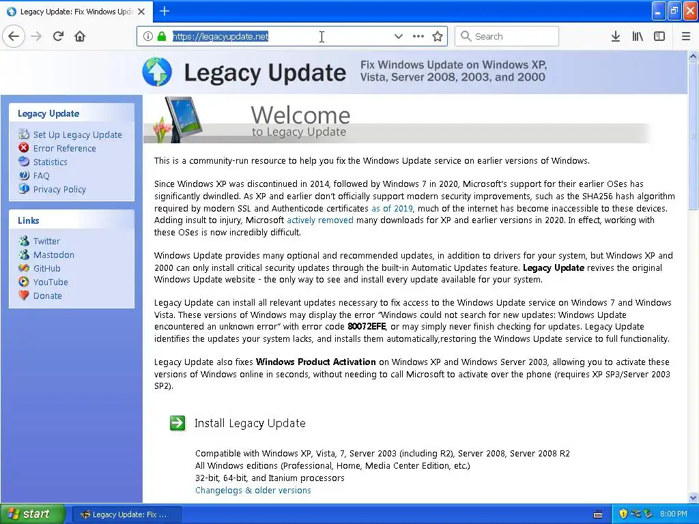Open the FAQ sidebar link
The height and width of the screenshot is (524, 699).
[41, 175]
